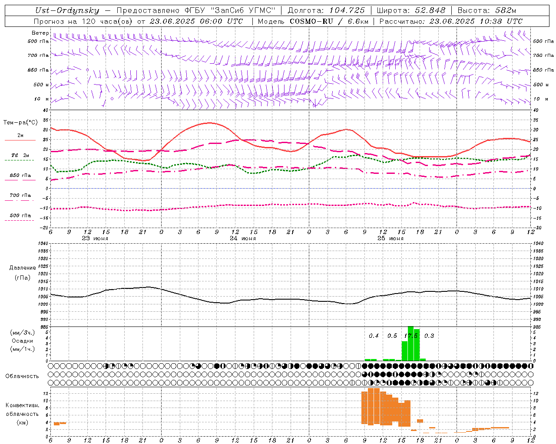Click the Ust-Ordynsky station title
This screenshot has height=444, width=556.
67,11
